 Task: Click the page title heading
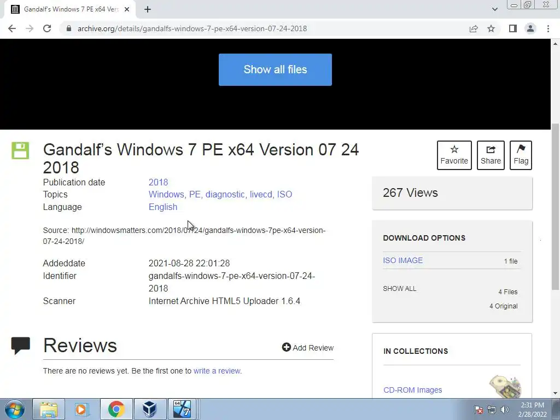point(201,158)
